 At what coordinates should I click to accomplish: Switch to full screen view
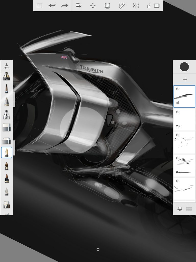pyautogui.click(x=157, y=6)
